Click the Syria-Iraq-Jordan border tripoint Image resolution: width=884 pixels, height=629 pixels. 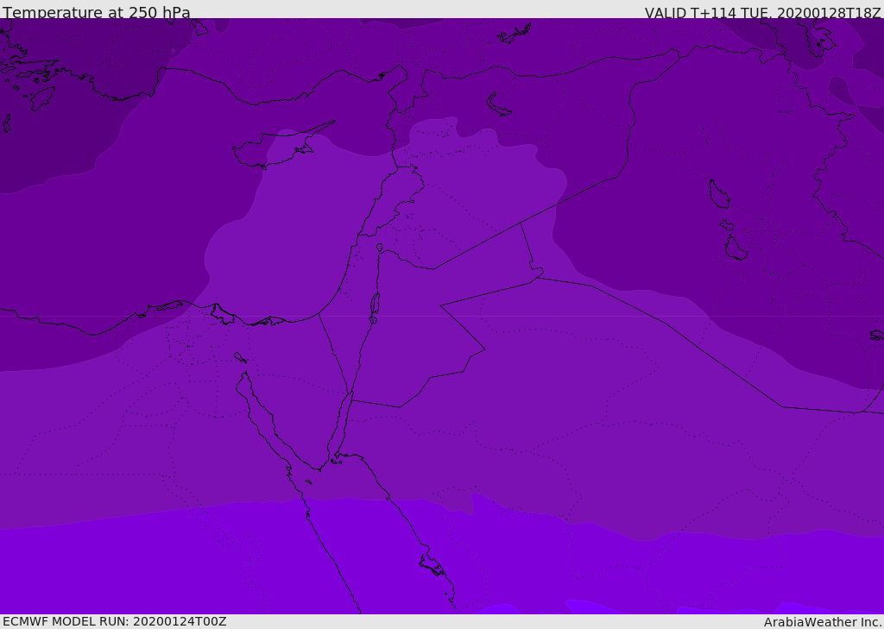click(521, 223)
